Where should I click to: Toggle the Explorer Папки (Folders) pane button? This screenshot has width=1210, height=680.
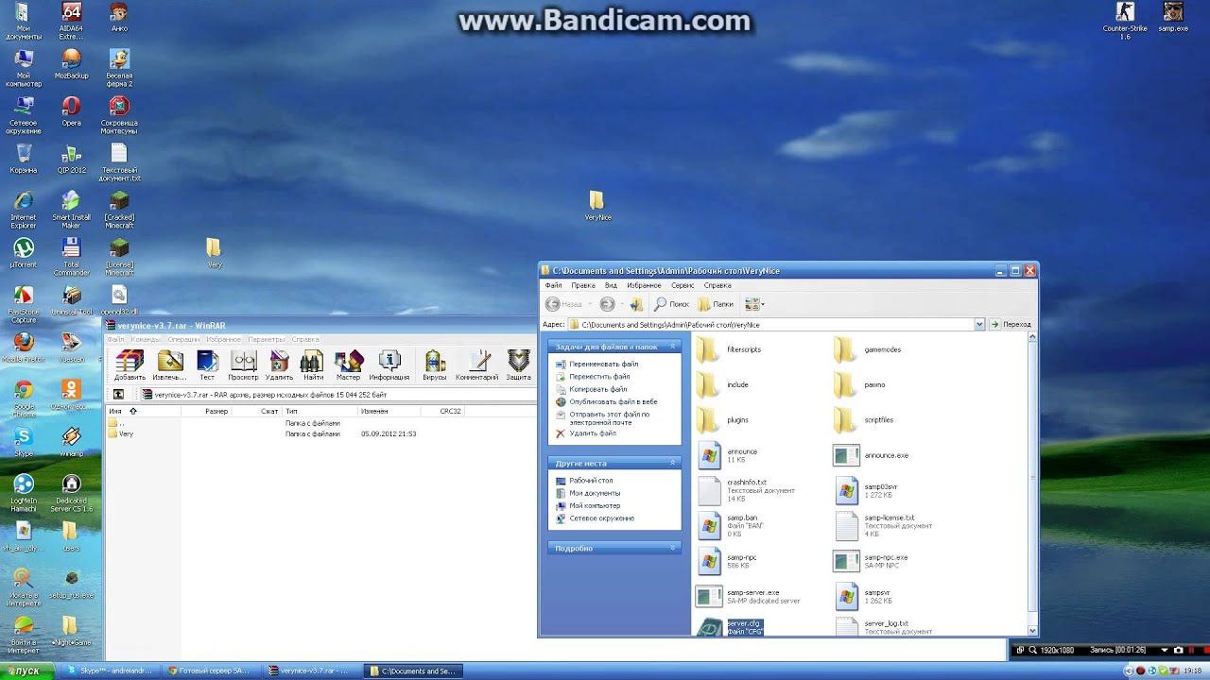click(x=716, y=304)
